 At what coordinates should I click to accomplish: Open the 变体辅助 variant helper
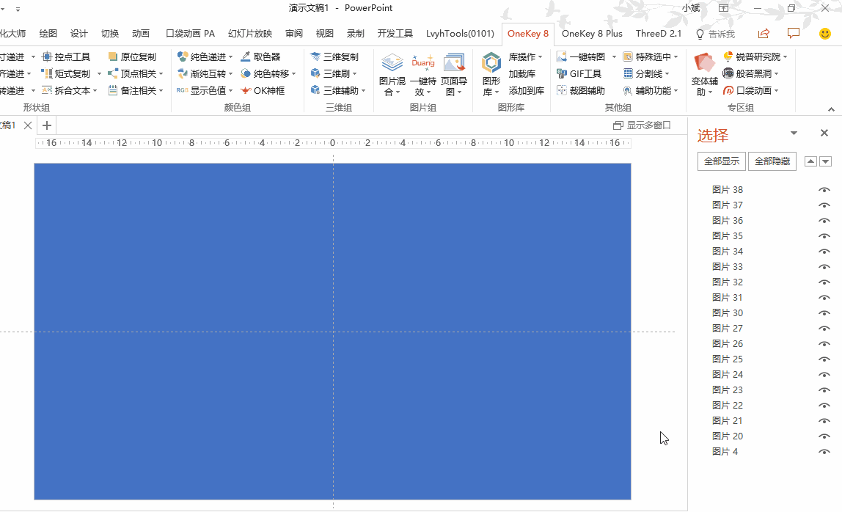[x=704, y=74]
